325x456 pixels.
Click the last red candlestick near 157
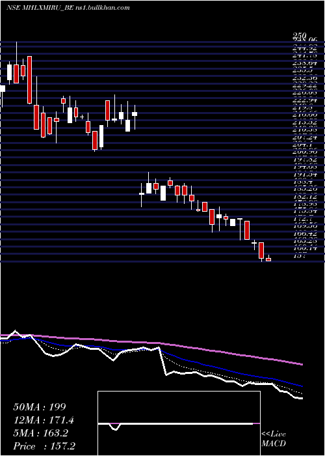click(268, 259)
